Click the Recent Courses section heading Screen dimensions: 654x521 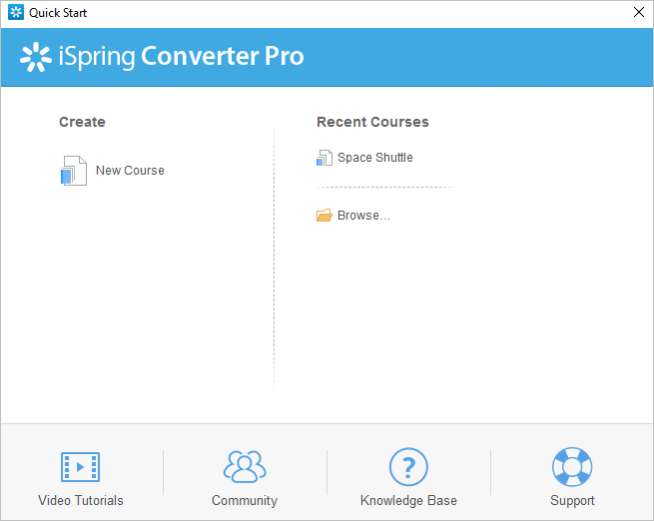click(x=372, y=122)
